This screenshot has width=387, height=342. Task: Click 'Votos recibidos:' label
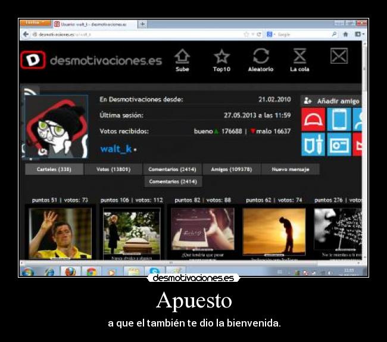pos(124,131)
